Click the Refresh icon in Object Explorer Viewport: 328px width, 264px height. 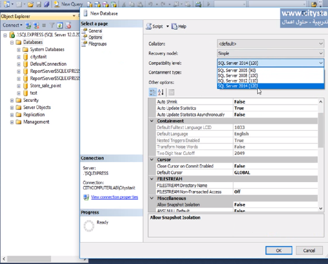point(60,25)
